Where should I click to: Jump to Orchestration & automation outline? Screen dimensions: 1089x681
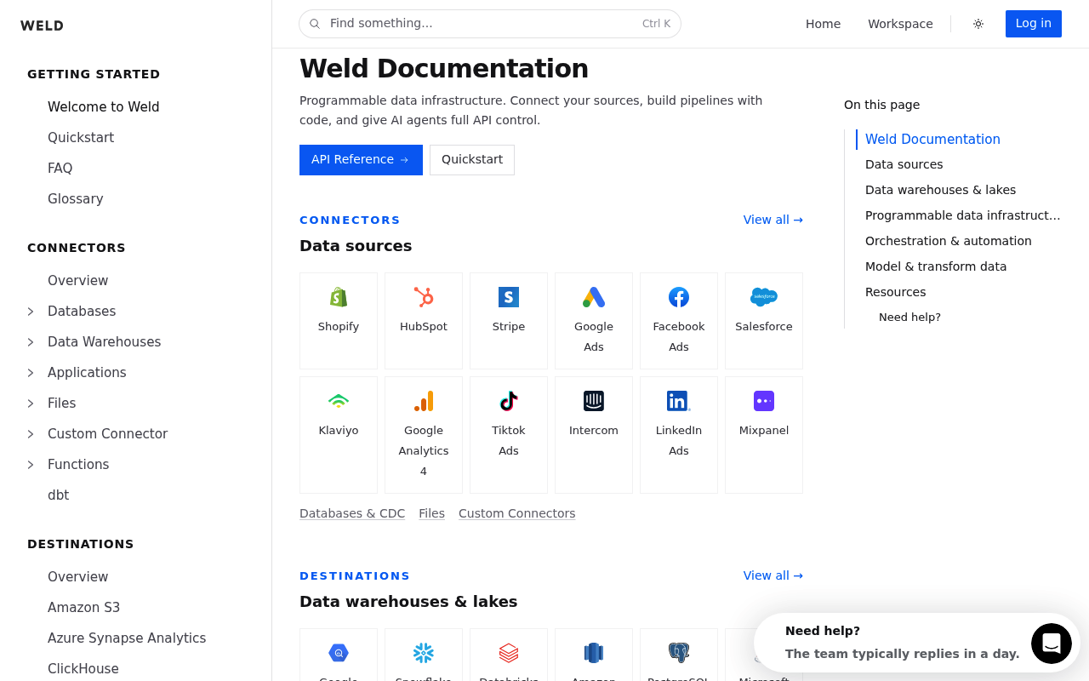click(x=949, y=241)
